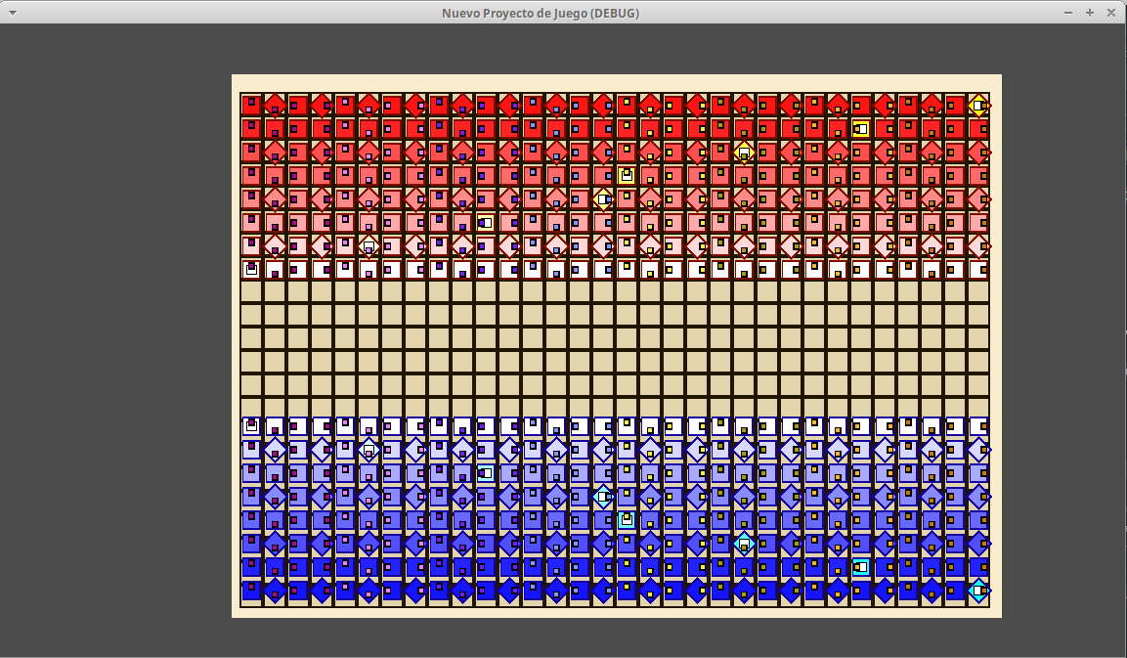The width and height of the screenshot is (1127, 658).
Task: Minimize the game debug window
Action: coord(1068,13)
